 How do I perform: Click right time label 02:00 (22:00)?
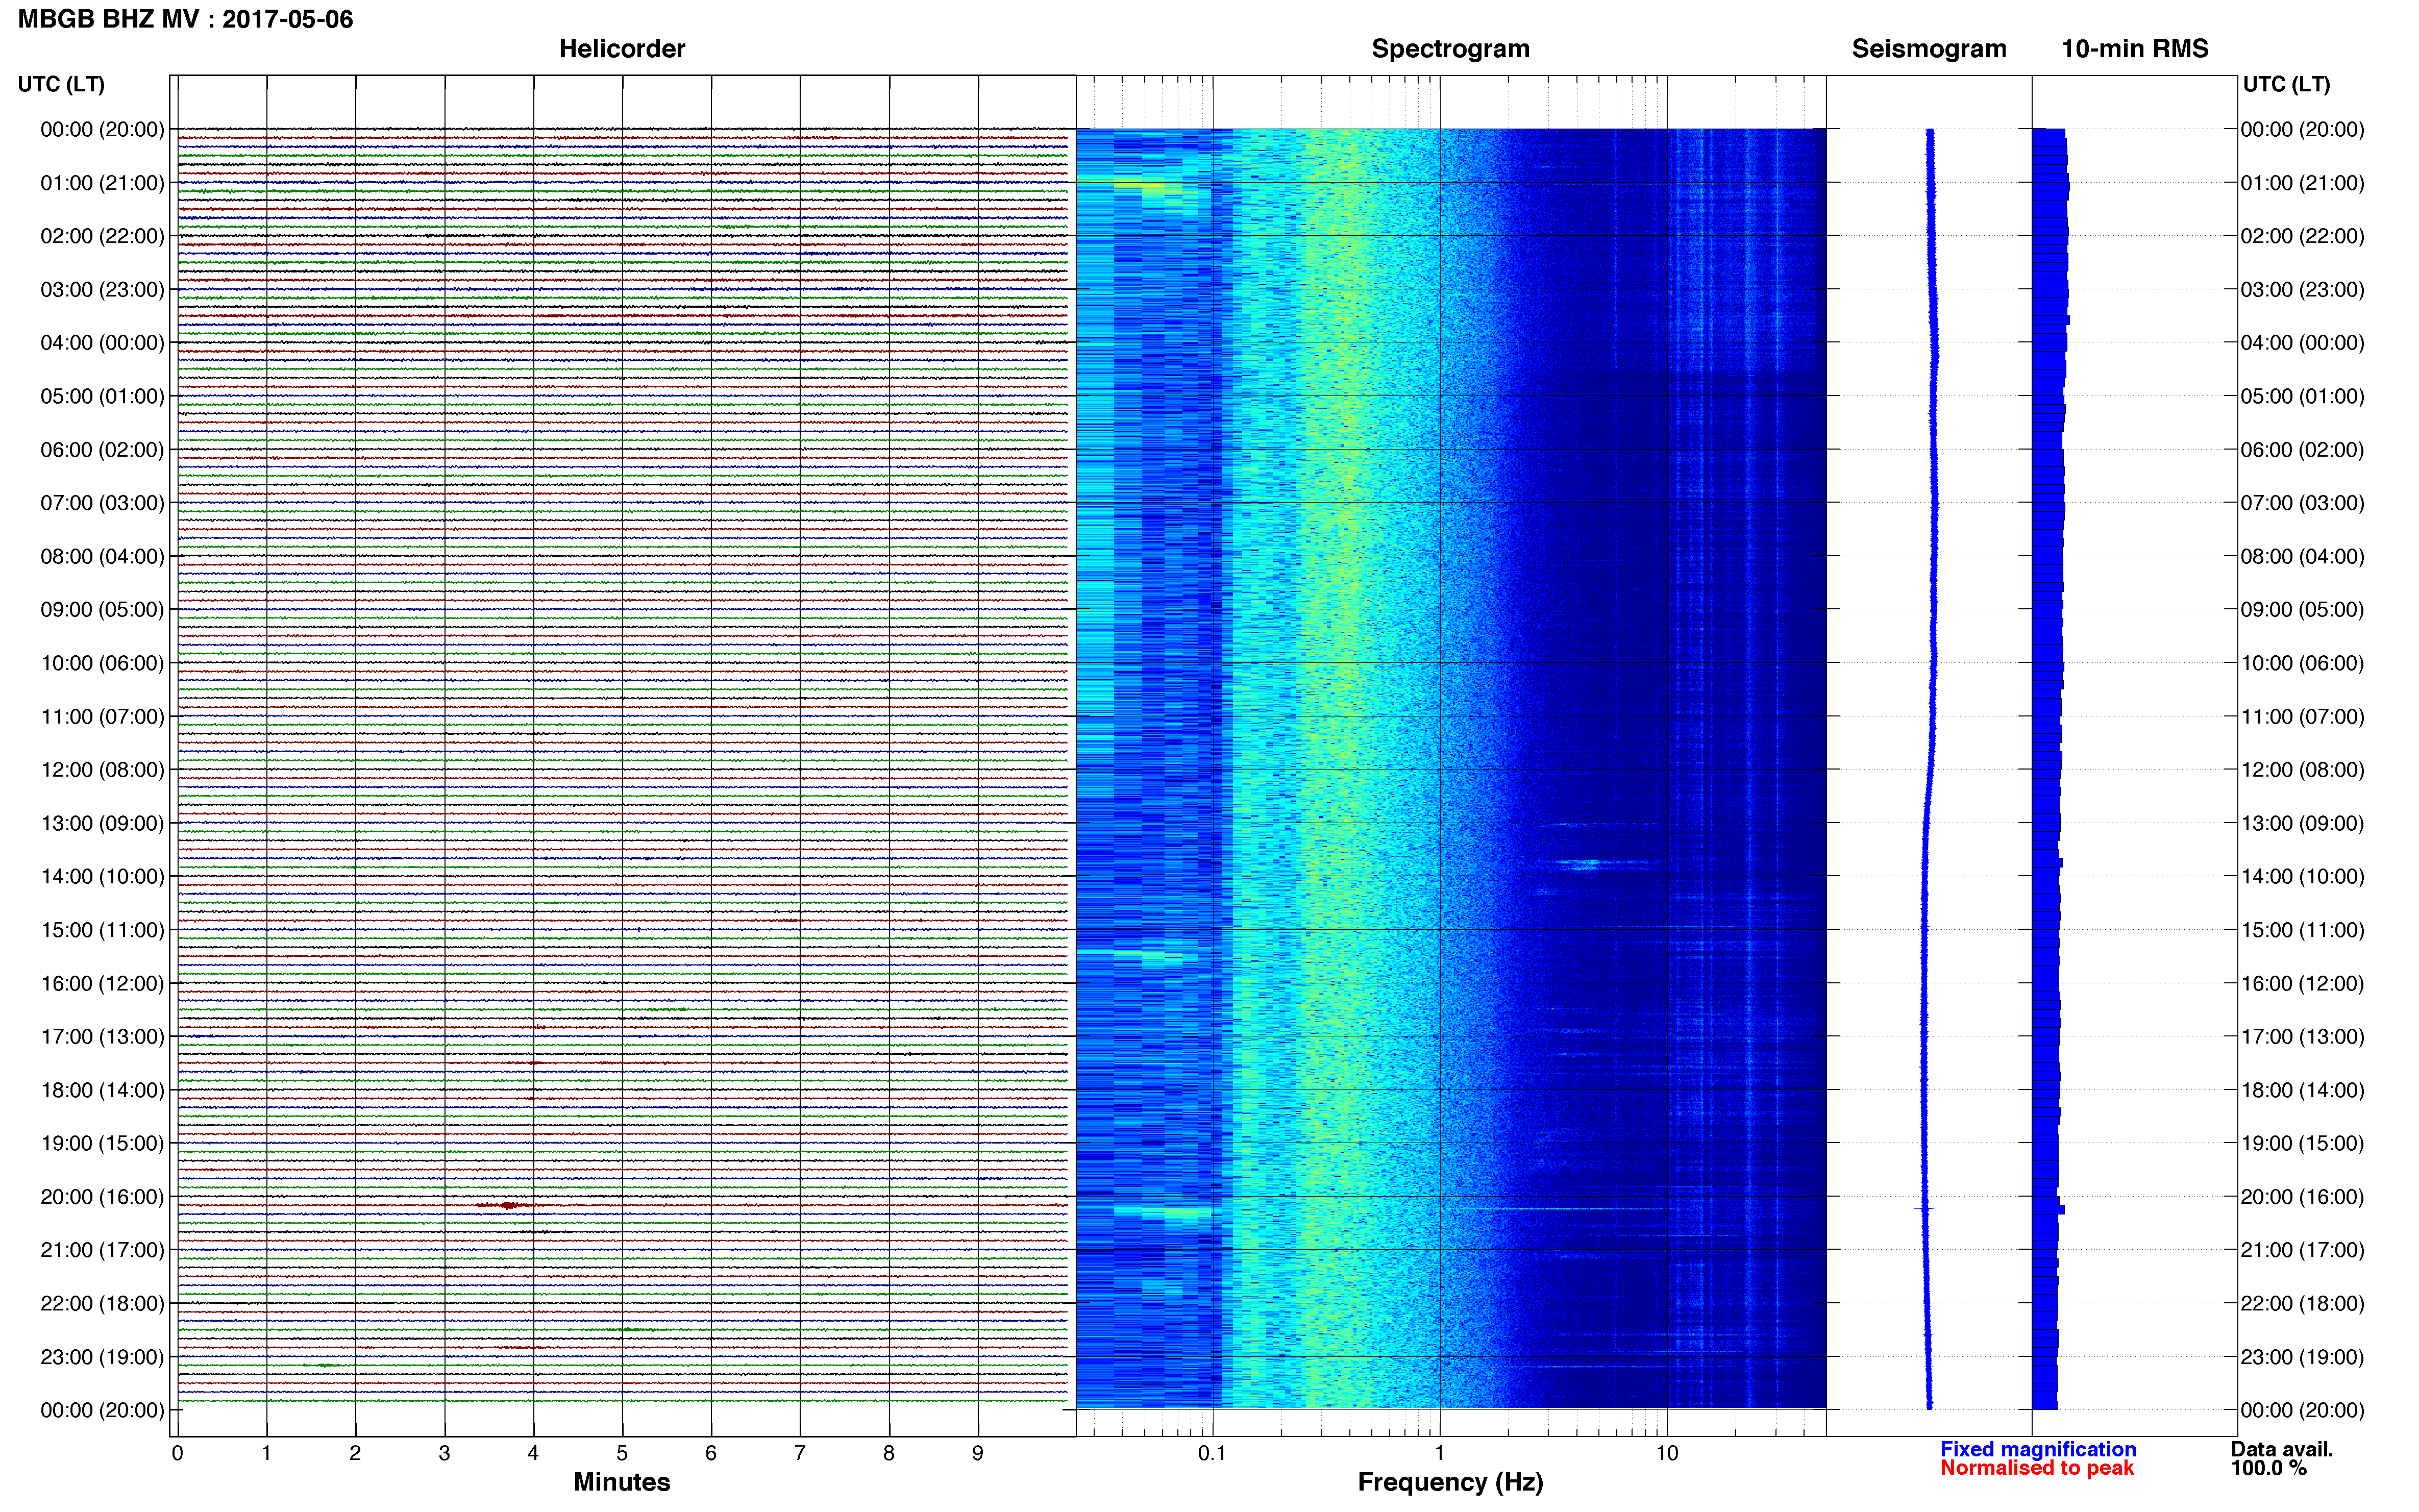point(2302,236)
